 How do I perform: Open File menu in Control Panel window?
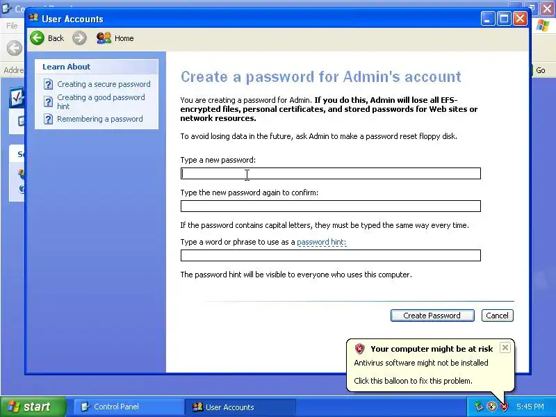click(x=12, y=26)
